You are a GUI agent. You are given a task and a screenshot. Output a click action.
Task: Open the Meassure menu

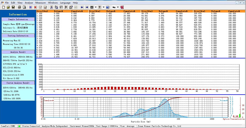(x=40, y=2)
